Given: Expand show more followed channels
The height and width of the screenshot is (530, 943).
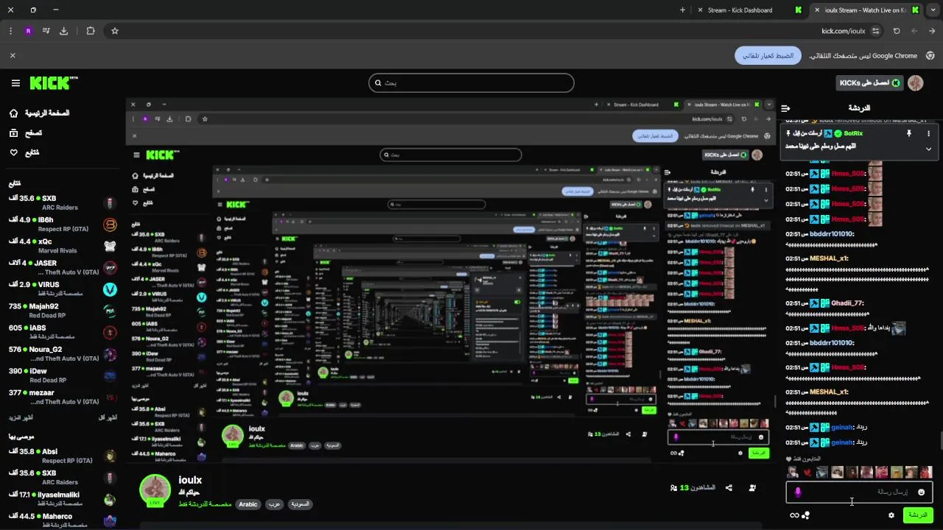Looking at the screenshot, I should (20, 417).
